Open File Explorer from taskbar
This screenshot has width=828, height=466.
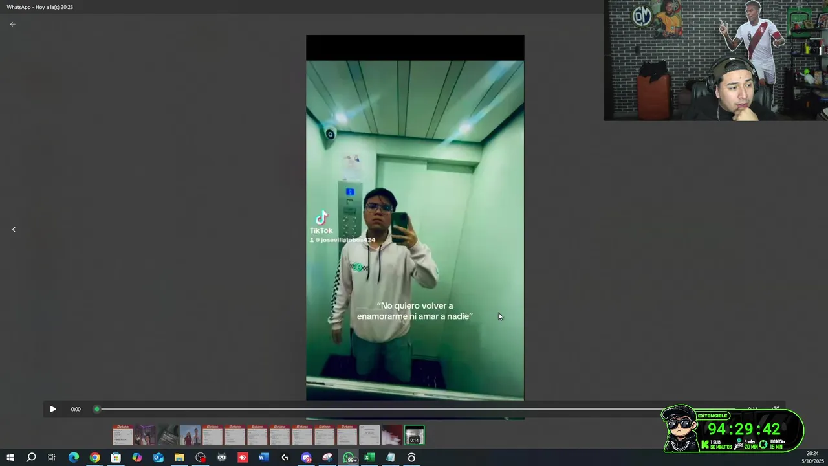[179, 458]
